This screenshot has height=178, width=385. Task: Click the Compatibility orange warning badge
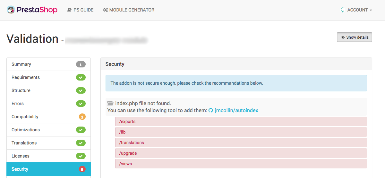click(x=82, y=117)
